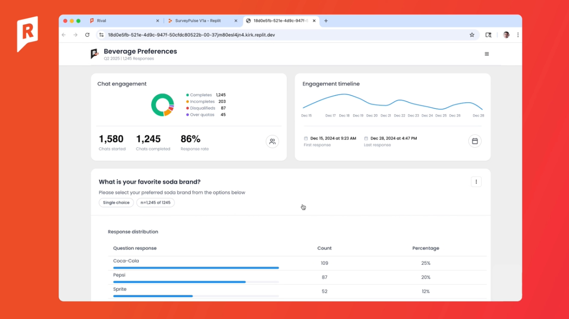Open the Chrome profile avatar
This screenshot has width=569, height=319.
click(x=506, y=35)
